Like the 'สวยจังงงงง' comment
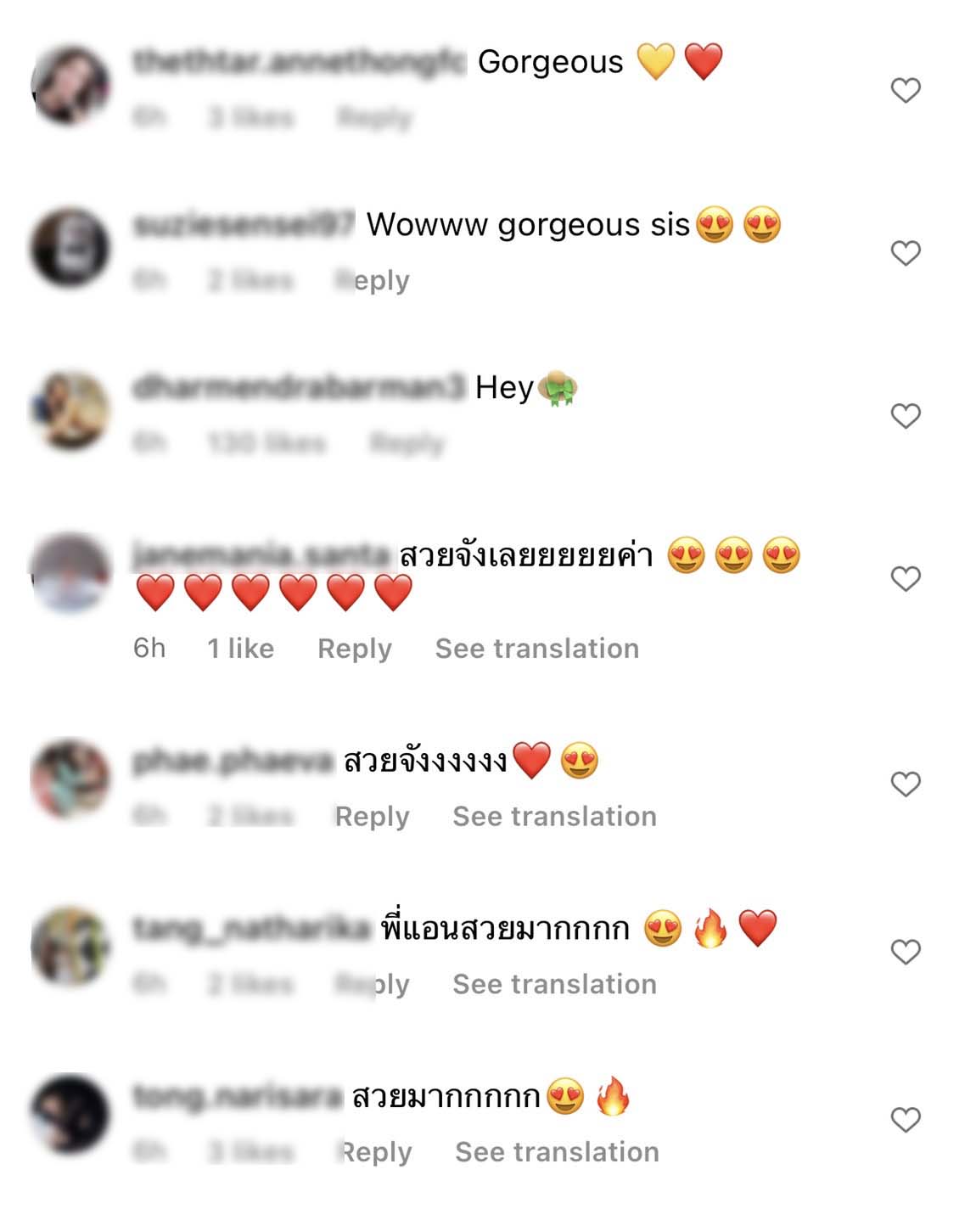 pos(906,784)
